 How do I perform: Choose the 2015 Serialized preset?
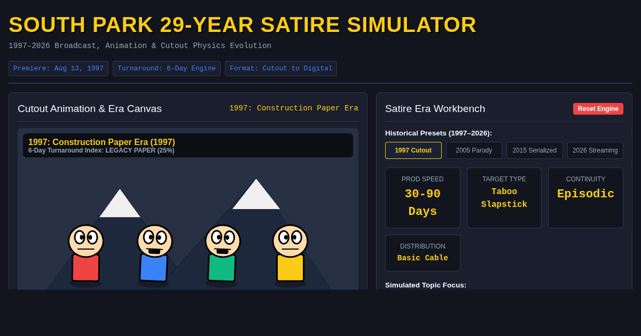[x=534, y=150]
